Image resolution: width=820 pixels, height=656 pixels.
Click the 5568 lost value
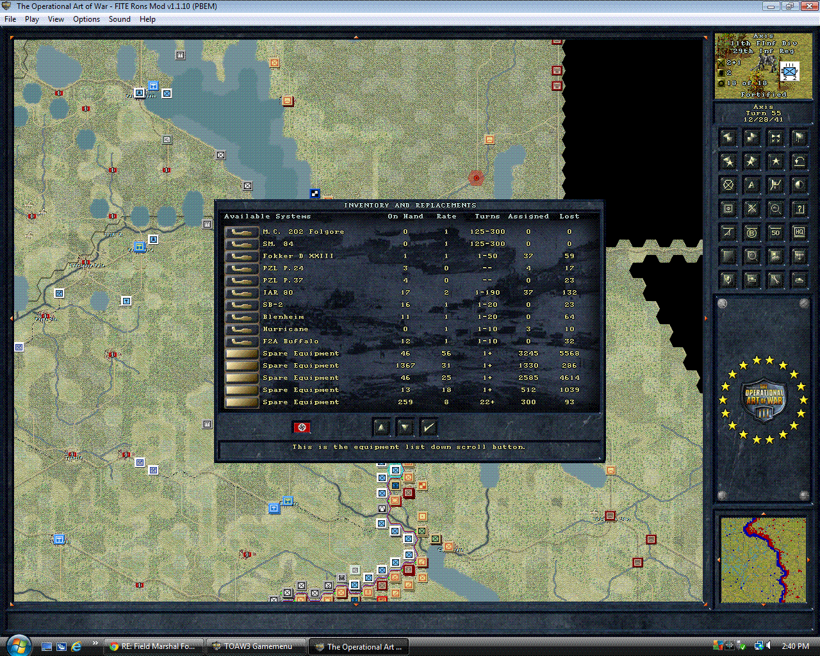[x=570, y=354]
